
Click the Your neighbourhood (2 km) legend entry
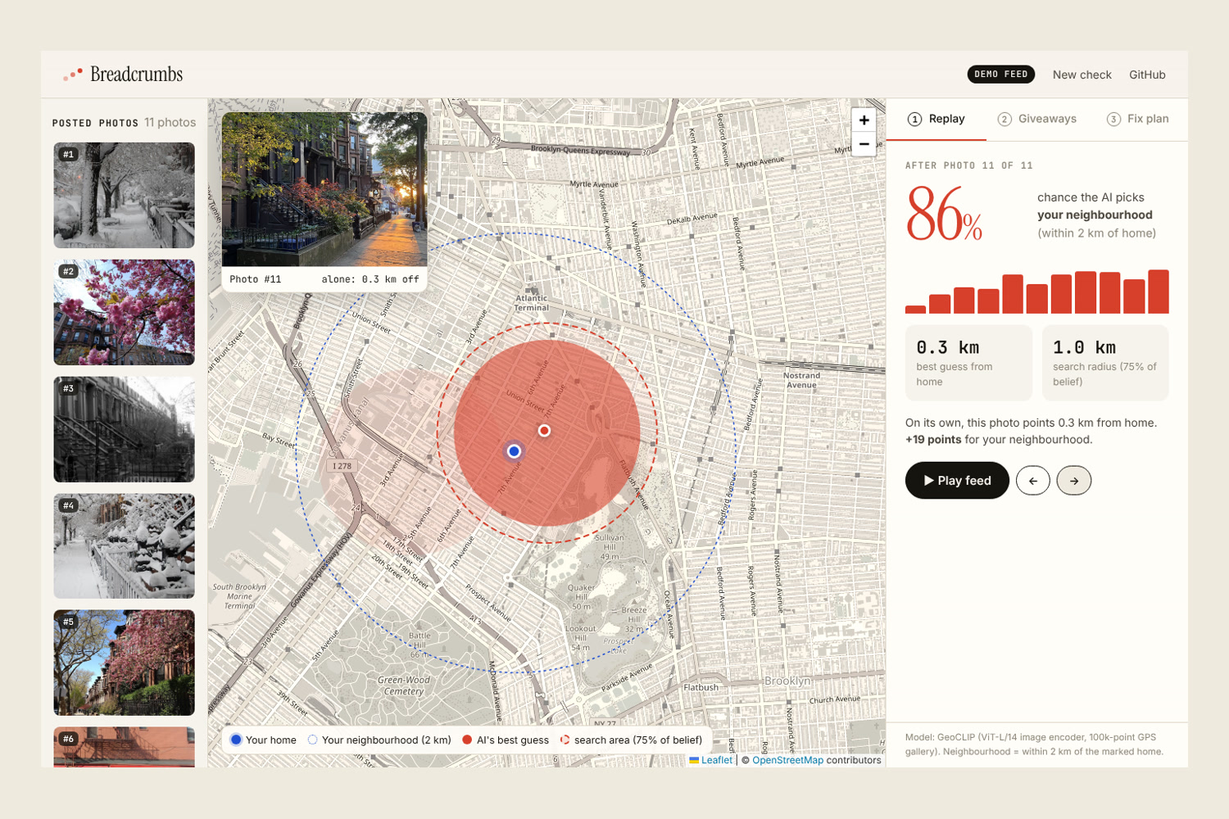pos(379,740)
